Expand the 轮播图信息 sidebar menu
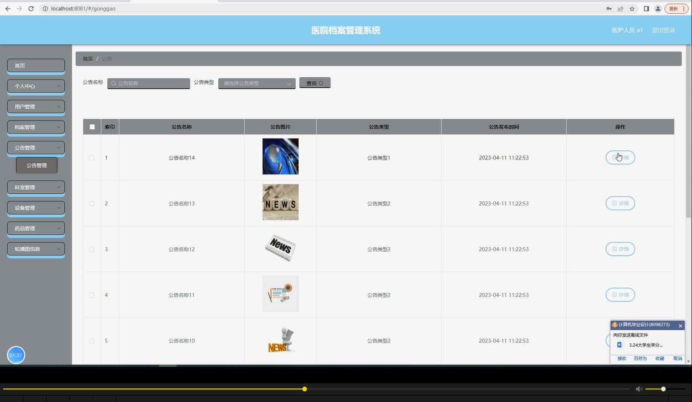The height and width of the screenshot is (402, 692). (x=36, y=249)
